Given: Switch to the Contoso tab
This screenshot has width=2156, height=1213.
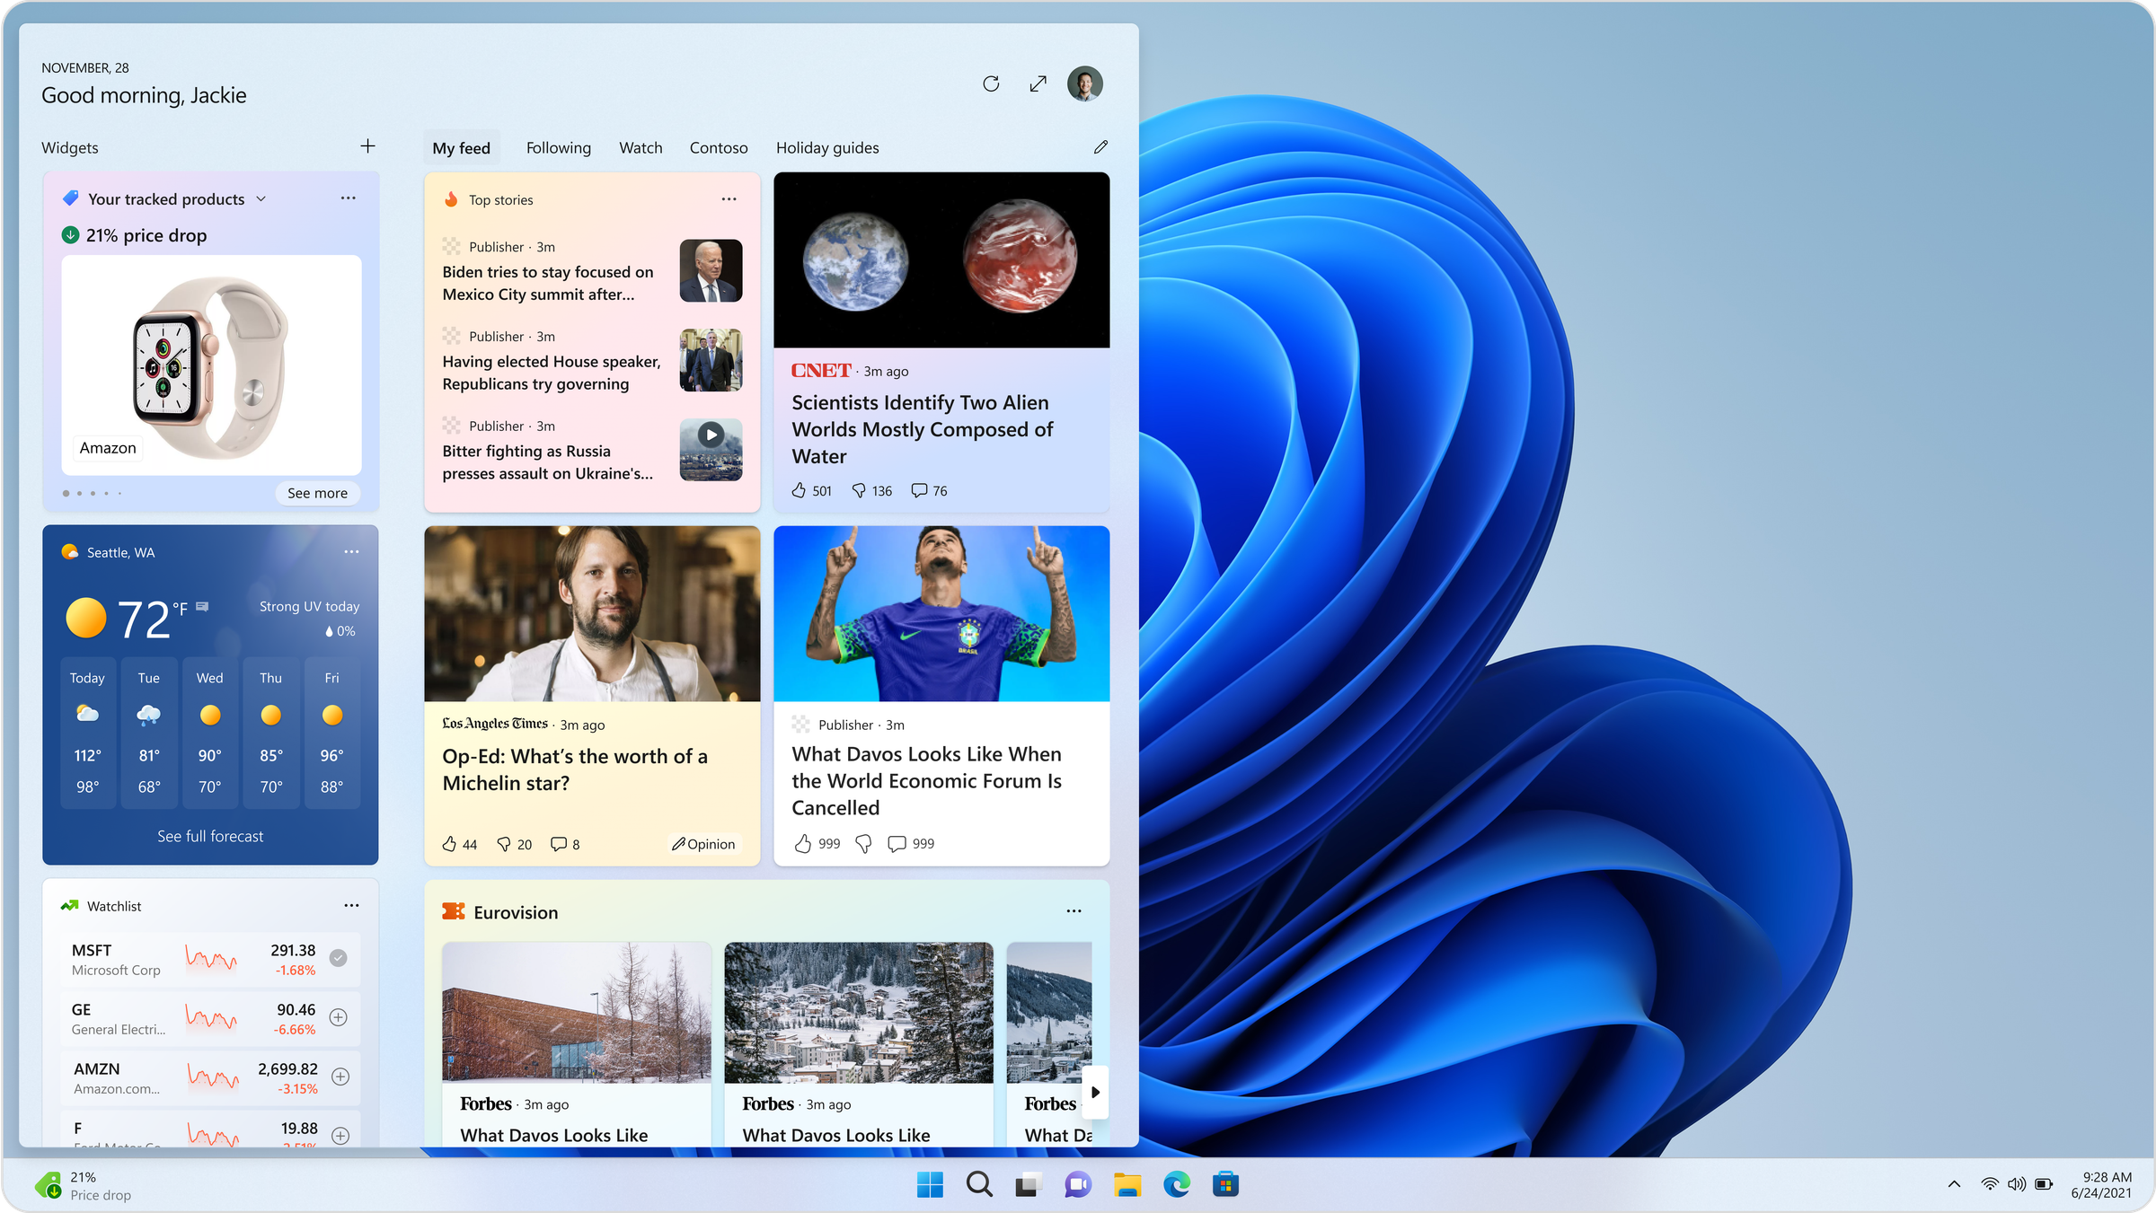Looking at the screenshot, I should coord(719,148).
